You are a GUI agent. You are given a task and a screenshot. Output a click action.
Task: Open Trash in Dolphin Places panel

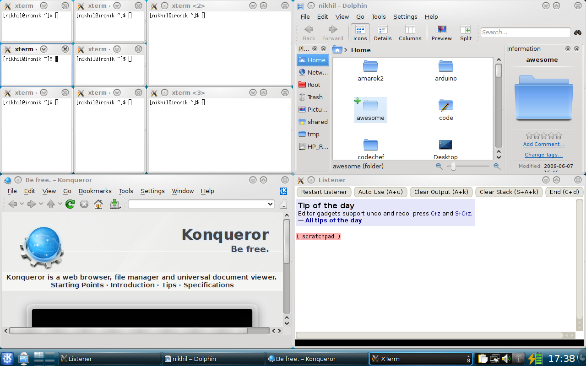313,97
